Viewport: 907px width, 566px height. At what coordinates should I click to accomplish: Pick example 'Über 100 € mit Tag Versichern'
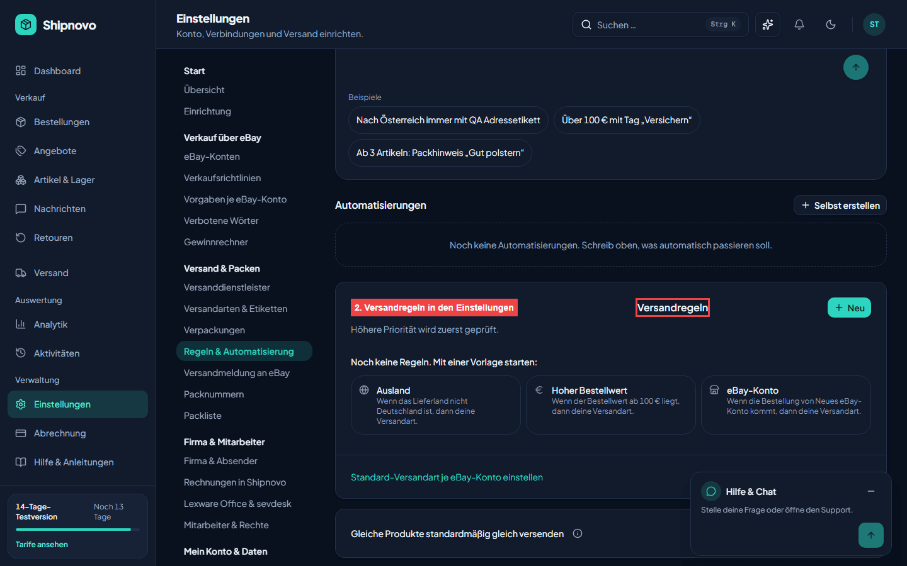point(627,120)
